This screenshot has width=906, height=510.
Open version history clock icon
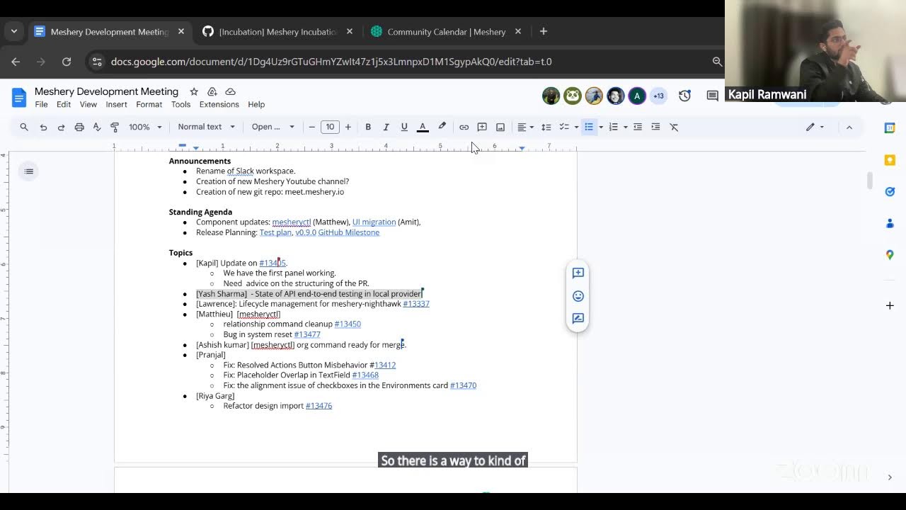(684, 96)
